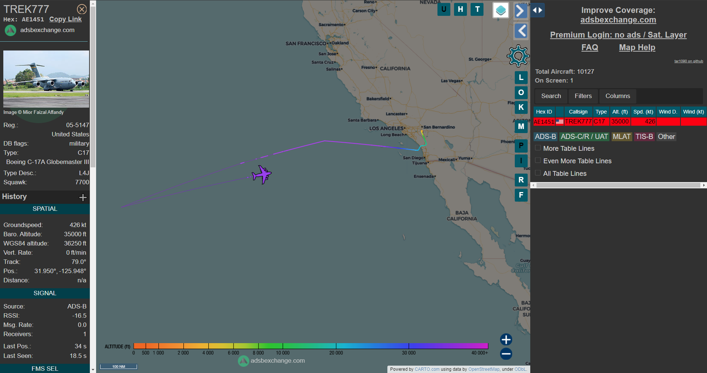Open the Map Help link

pos(637,48)
